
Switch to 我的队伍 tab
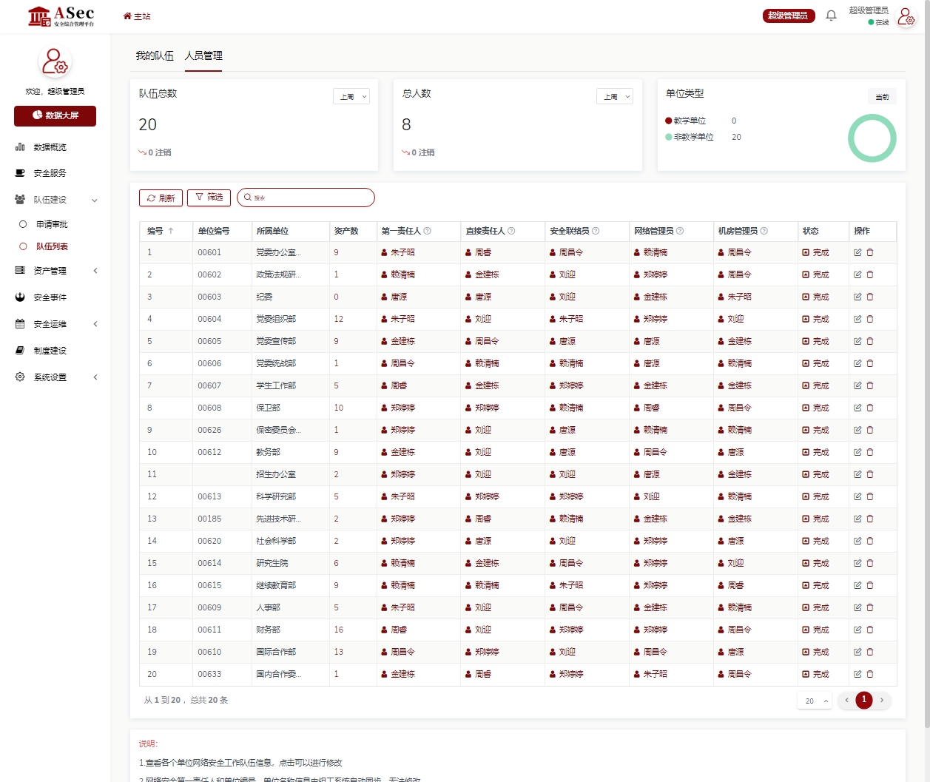pos(155,55)
